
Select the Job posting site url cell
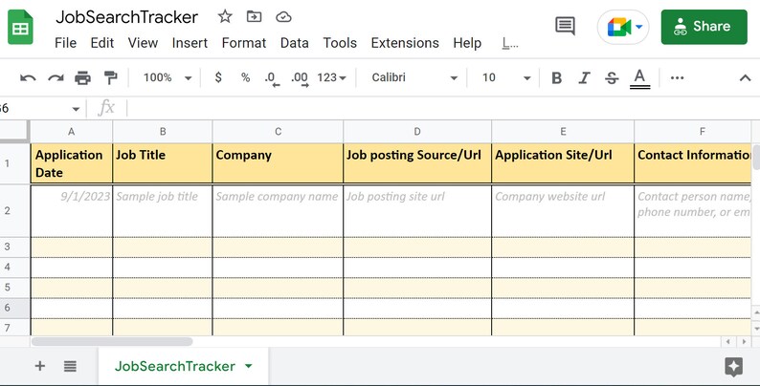click(417, 211)
